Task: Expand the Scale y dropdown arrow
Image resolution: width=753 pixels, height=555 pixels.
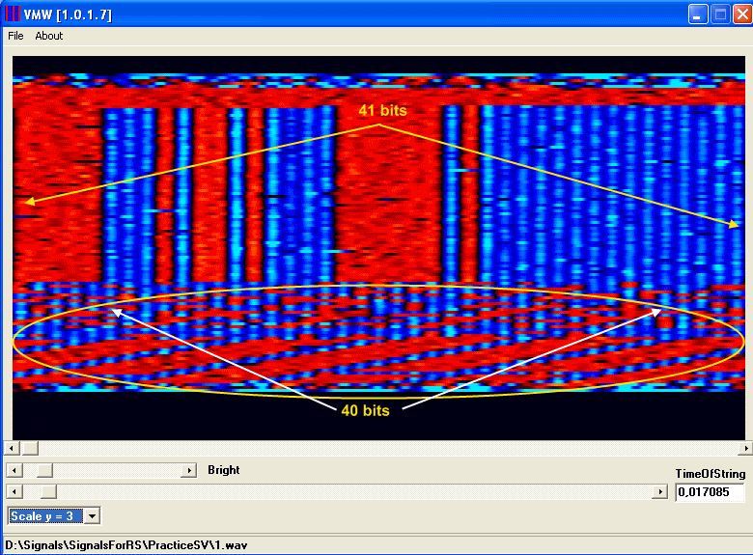Action: coord(93,516)
